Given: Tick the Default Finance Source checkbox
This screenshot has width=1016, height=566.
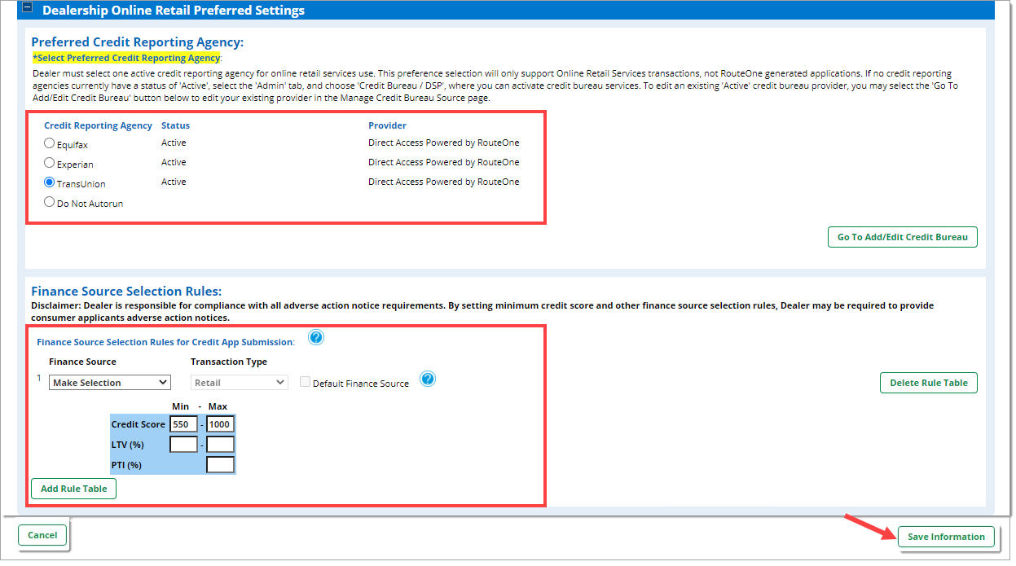Looking at the screenshot, I should [305, 382].
